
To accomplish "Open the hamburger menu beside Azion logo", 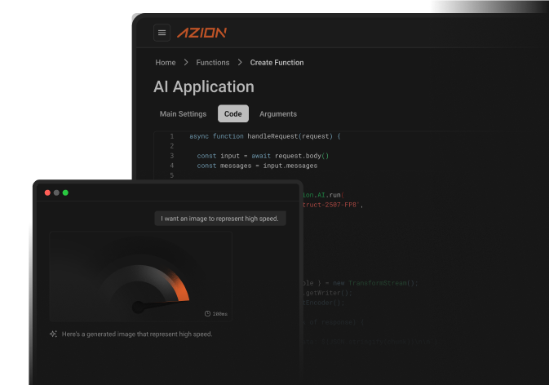I will point(162,33).
